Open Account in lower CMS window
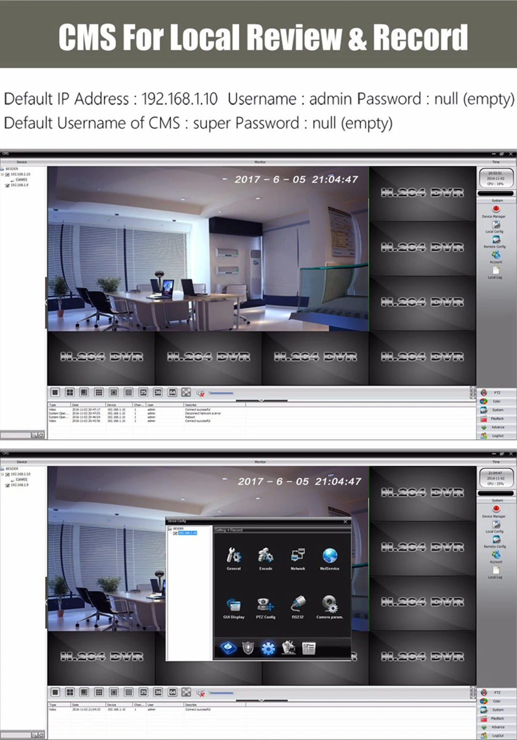This screenshot has width=517, height=740. tap(496, 557)
